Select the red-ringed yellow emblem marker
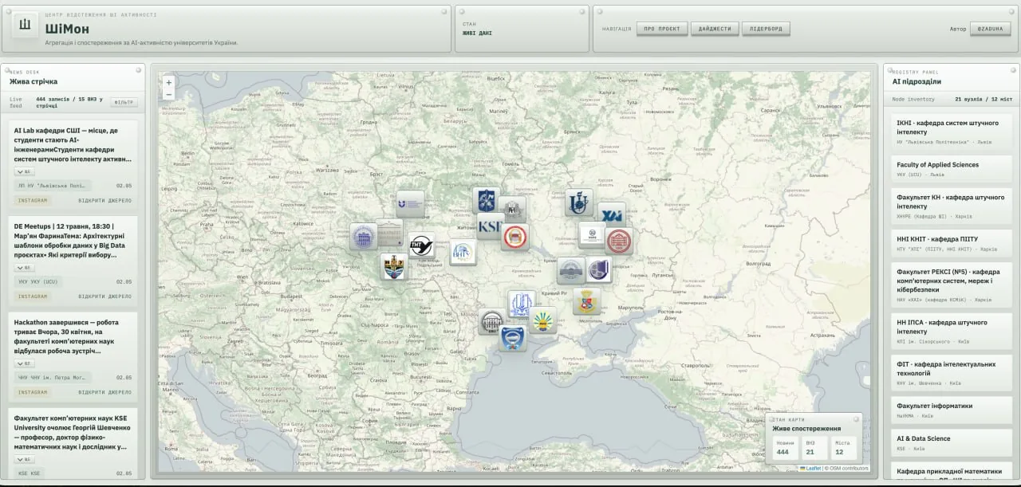1021x487 pixels. (515, 236)
